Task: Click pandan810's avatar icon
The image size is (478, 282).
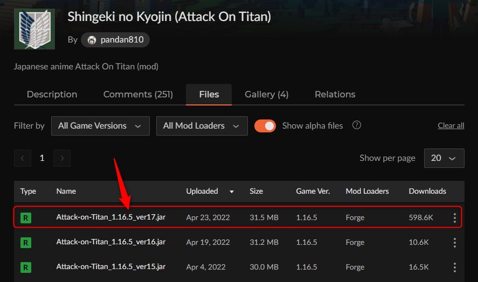Action: (x=92, y=40)
